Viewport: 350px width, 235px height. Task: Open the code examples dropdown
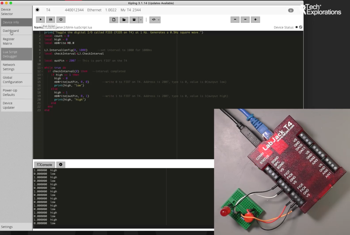(x=155, y=20)
